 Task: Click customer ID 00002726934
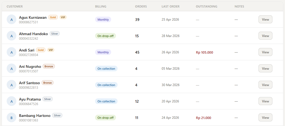coord(29,55)
